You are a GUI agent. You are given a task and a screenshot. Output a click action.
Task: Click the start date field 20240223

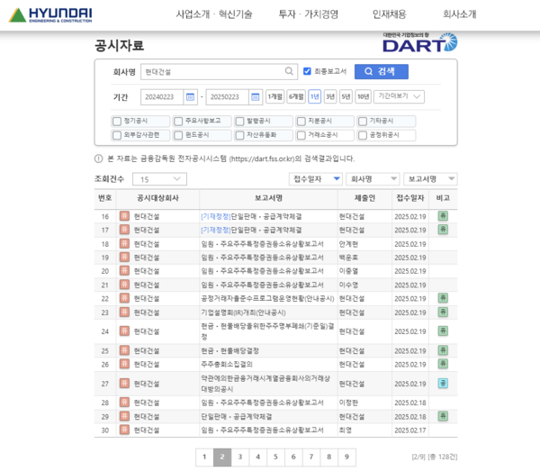click(x=162, y=97)
